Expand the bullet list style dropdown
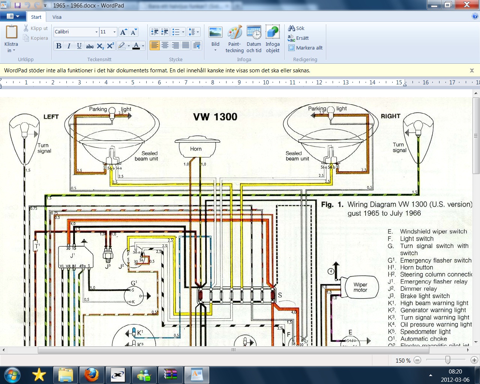 [183, 32]
